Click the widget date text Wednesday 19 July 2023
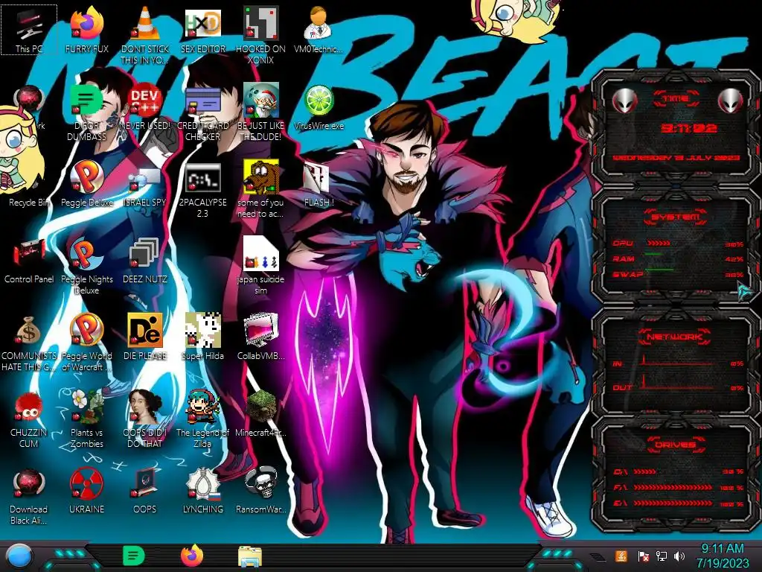 (x=676, y=158)
